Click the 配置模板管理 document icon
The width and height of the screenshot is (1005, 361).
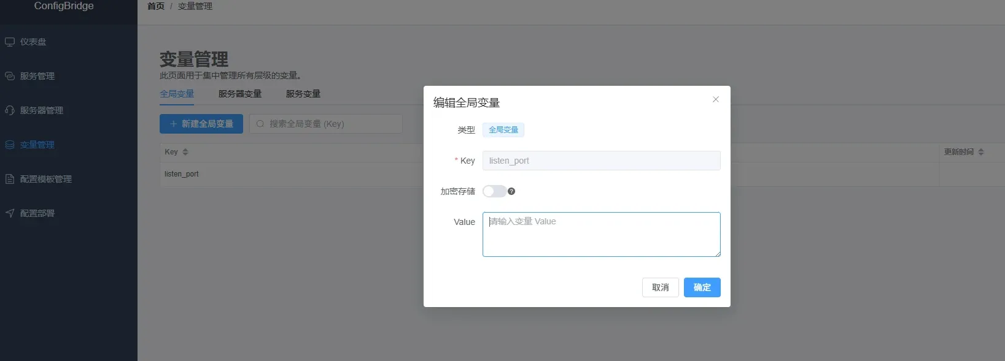[10, 179]
